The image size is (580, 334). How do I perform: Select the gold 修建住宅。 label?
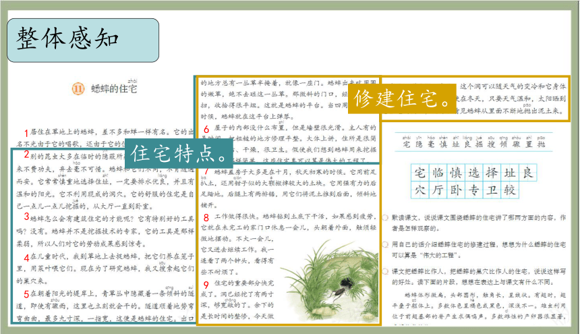(x=402, y=99)
